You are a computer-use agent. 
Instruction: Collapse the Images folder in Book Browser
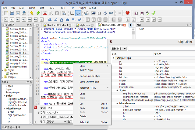pos(3,77)
